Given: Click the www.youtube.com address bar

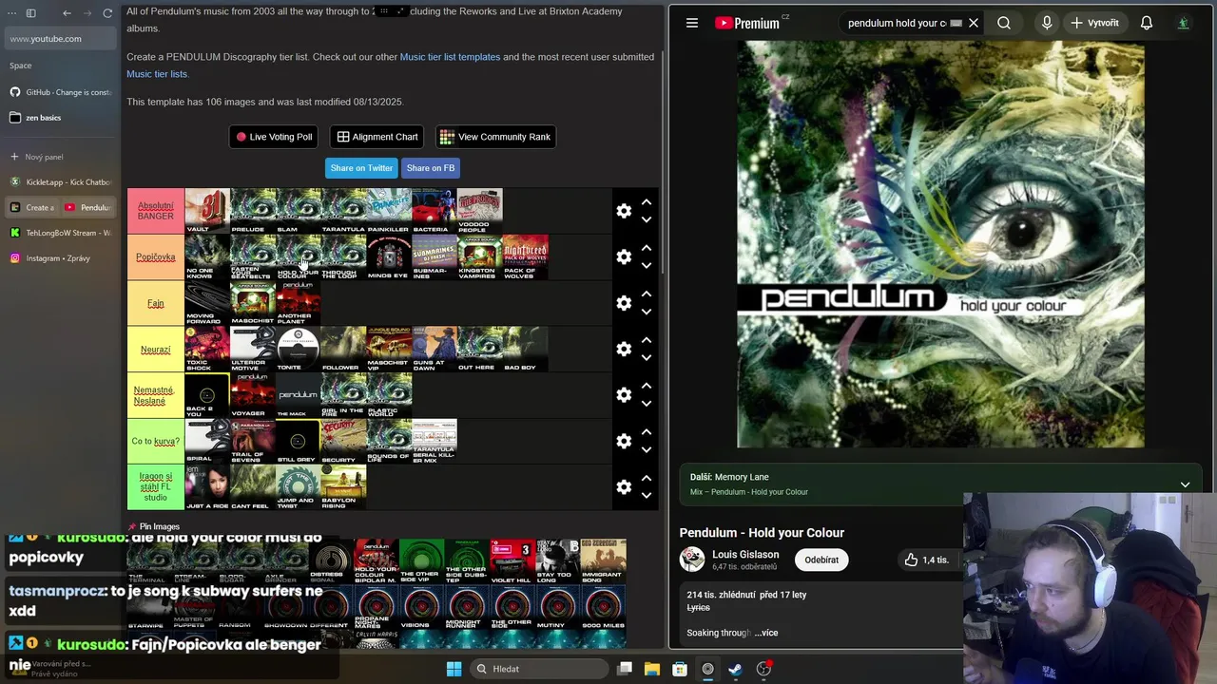Looking at the screenshot, I should tap(61, 39).
